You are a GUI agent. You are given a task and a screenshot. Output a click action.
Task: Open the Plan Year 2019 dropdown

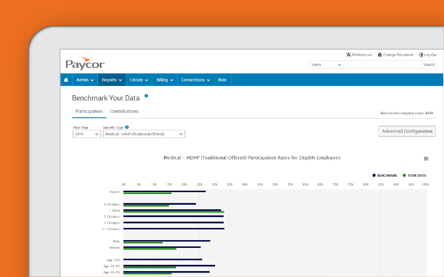click(87, 134)
